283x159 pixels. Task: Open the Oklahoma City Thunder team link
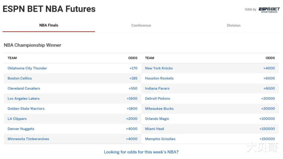27,68
